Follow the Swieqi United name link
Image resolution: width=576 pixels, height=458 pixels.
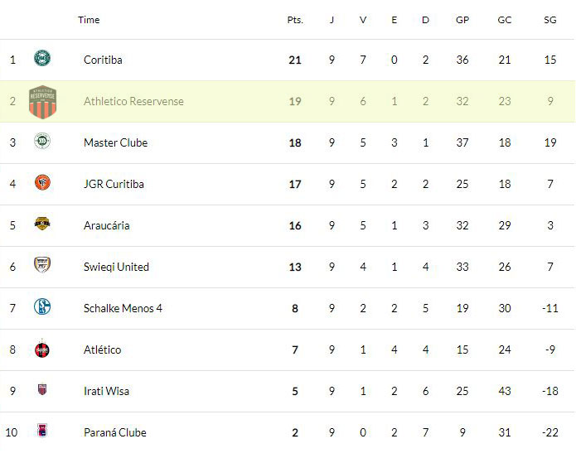pos(116,267)
